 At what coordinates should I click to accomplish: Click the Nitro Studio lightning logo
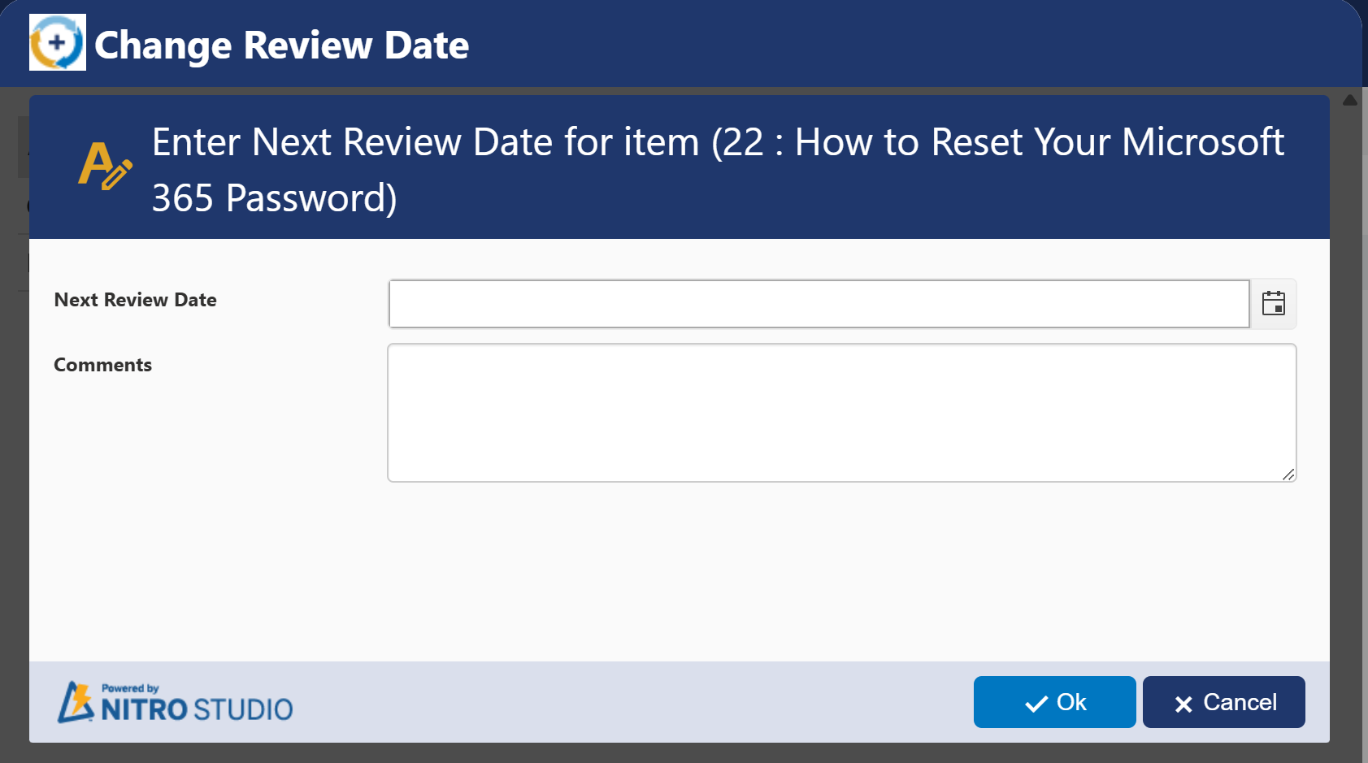point(76,702)
